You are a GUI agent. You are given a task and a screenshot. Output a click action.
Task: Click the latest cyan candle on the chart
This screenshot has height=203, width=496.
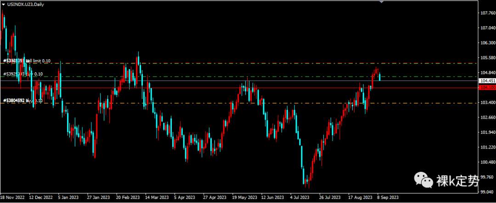[380, 77]
